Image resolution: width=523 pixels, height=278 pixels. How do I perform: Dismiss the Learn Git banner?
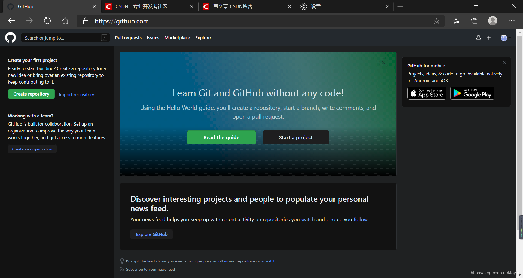384,63
